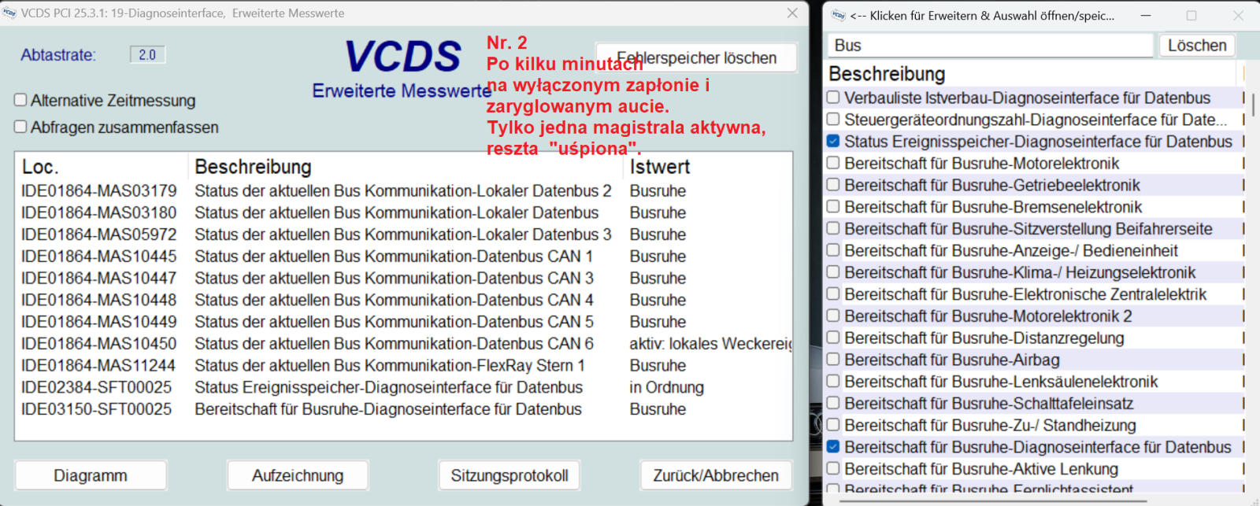This screenshot has width=1260, height=506.
Task: Check Busruhe-Klima-/ Heizungselektronik checkbox
Action: point(833,272)
